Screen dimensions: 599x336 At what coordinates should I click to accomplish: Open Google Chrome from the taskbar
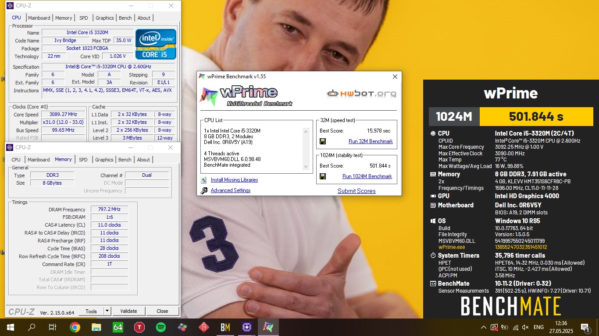(x=75, y=327)
